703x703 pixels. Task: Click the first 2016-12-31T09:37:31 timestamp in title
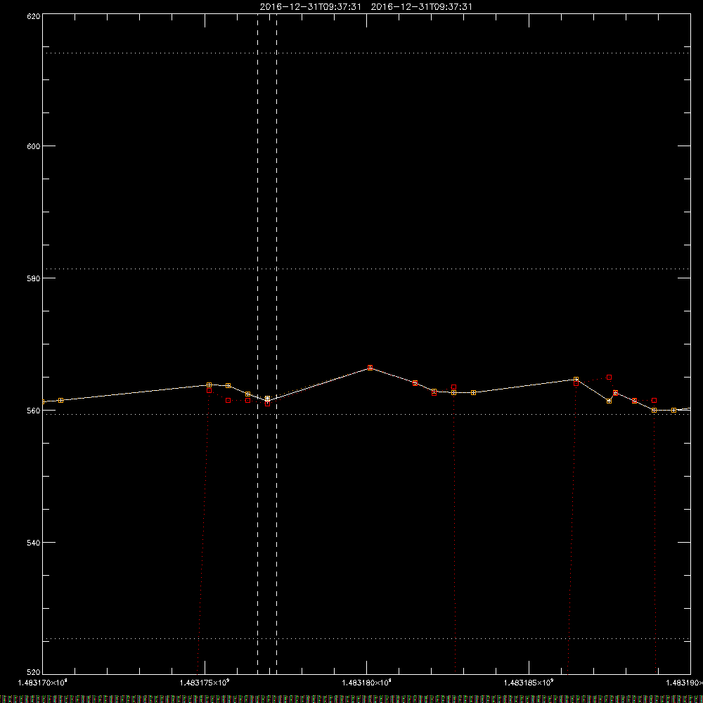(x=310, y=7)
